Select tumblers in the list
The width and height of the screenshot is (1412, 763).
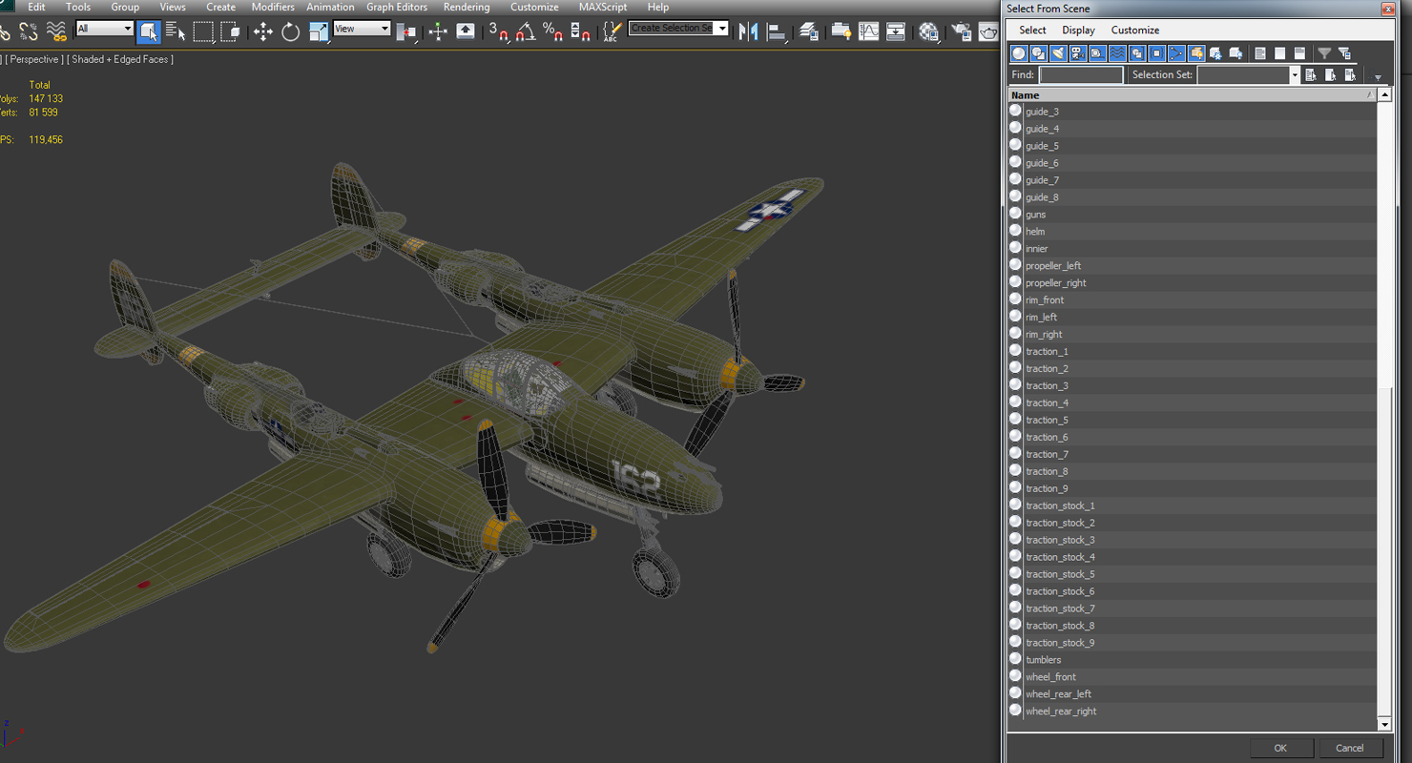pyautogui.click(x=1193, y=659)
